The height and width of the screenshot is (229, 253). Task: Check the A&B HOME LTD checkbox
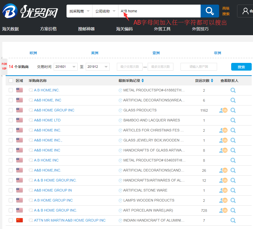click(11, 120)
